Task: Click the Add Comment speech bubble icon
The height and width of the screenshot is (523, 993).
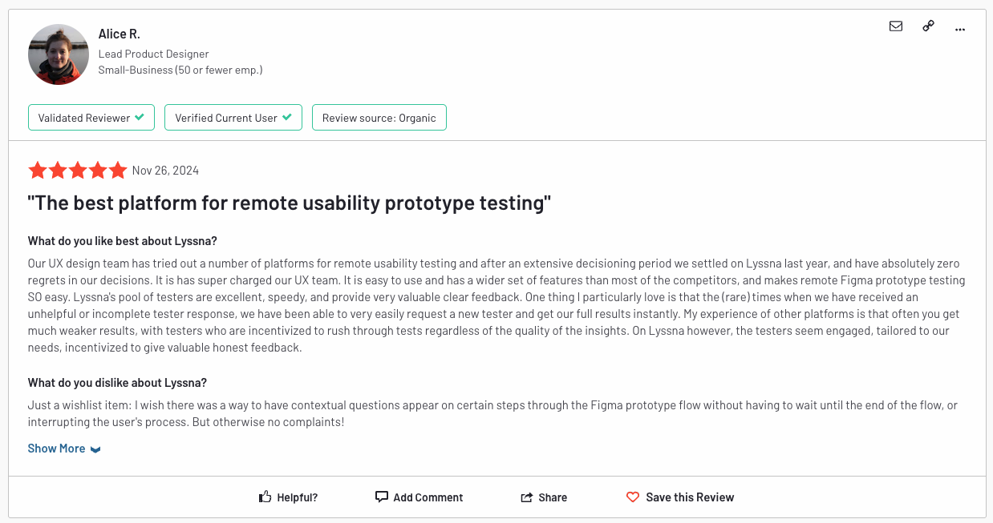Action: pyautogui.click(x=382, y=497)
